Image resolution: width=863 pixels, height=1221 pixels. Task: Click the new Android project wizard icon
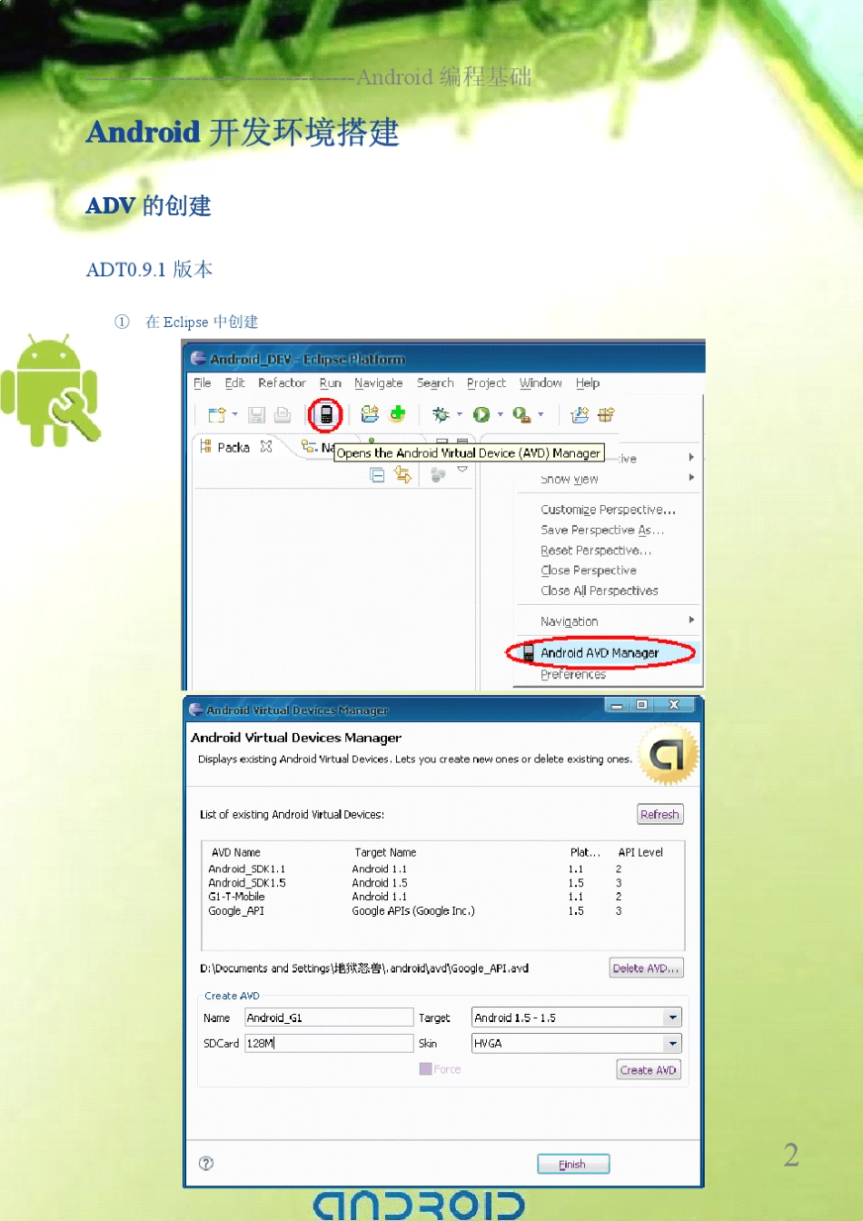coord(369,414)
